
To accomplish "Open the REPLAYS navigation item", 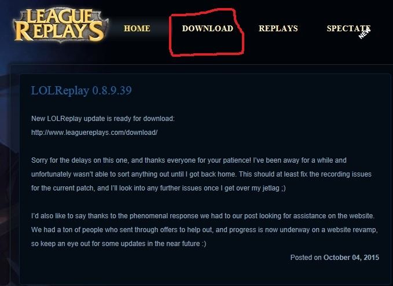I will pyautogui.click(x=278, y=28).
